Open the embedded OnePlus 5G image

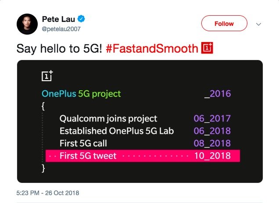[x=140, y=121]
